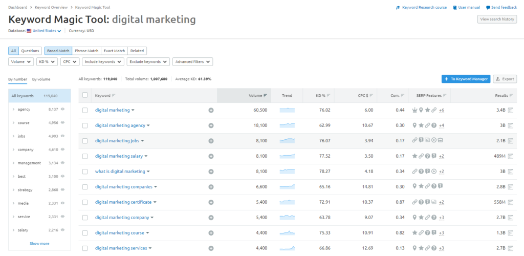This screenshot has height=256, width=524.
Task: Open SERP snapshot icon for 489M results row
Action: click(x=510, y=156)
